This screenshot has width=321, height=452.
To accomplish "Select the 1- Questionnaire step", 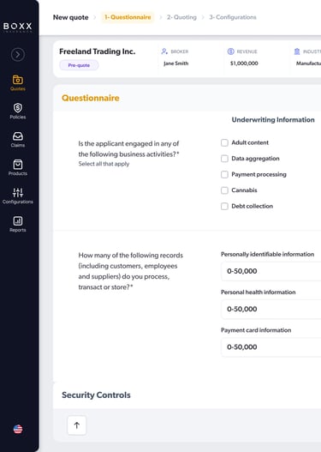I will pos(128,17).
